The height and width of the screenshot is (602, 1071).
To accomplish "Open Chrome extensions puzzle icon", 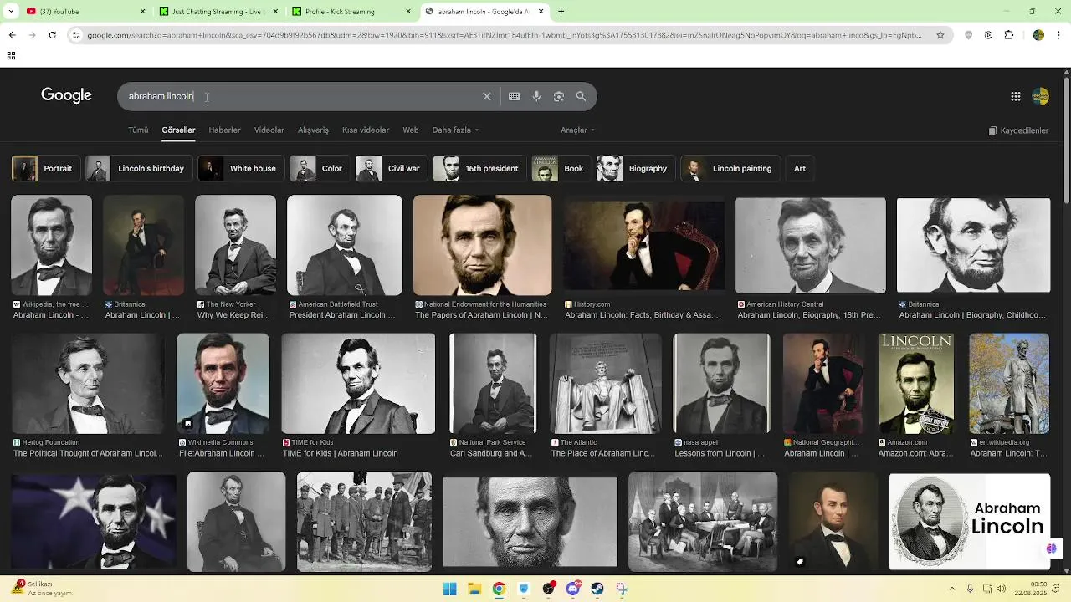I will (x=1009, y=35).
